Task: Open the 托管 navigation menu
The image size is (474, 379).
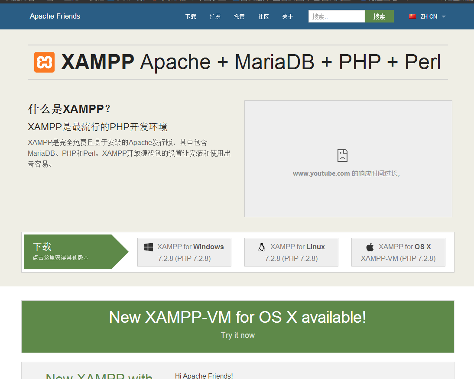Action: (x=239, y=16)
